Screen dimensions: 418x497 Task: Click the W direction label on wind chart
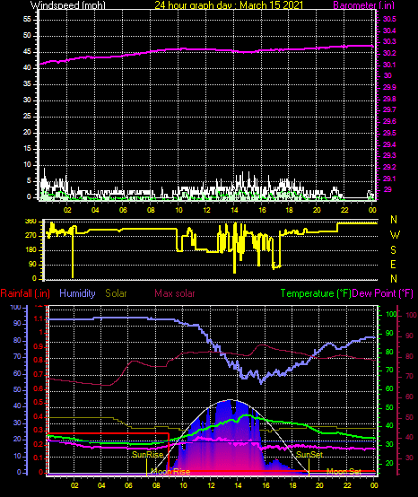[395, 235]
